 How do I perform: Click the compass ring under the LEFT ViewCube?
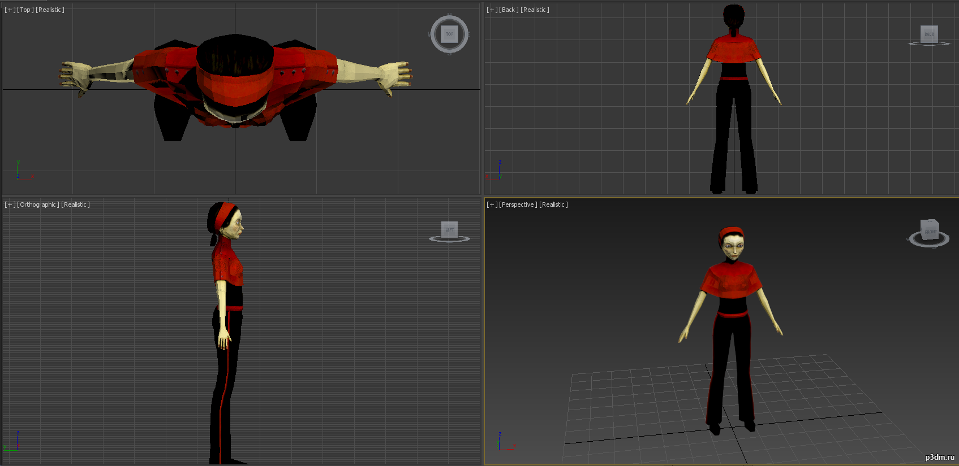tap(449, 239)
